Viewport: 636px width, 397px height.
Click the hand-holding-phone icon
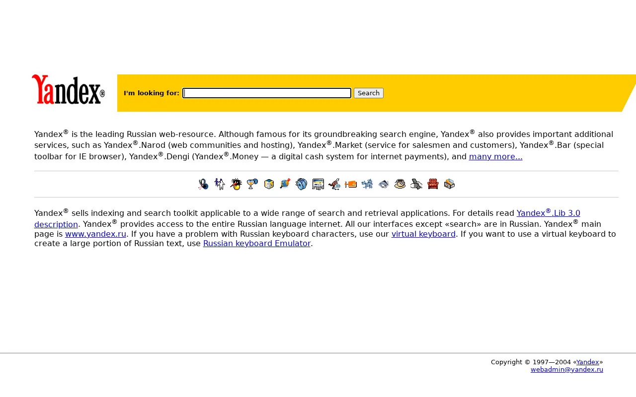point(416,184)
